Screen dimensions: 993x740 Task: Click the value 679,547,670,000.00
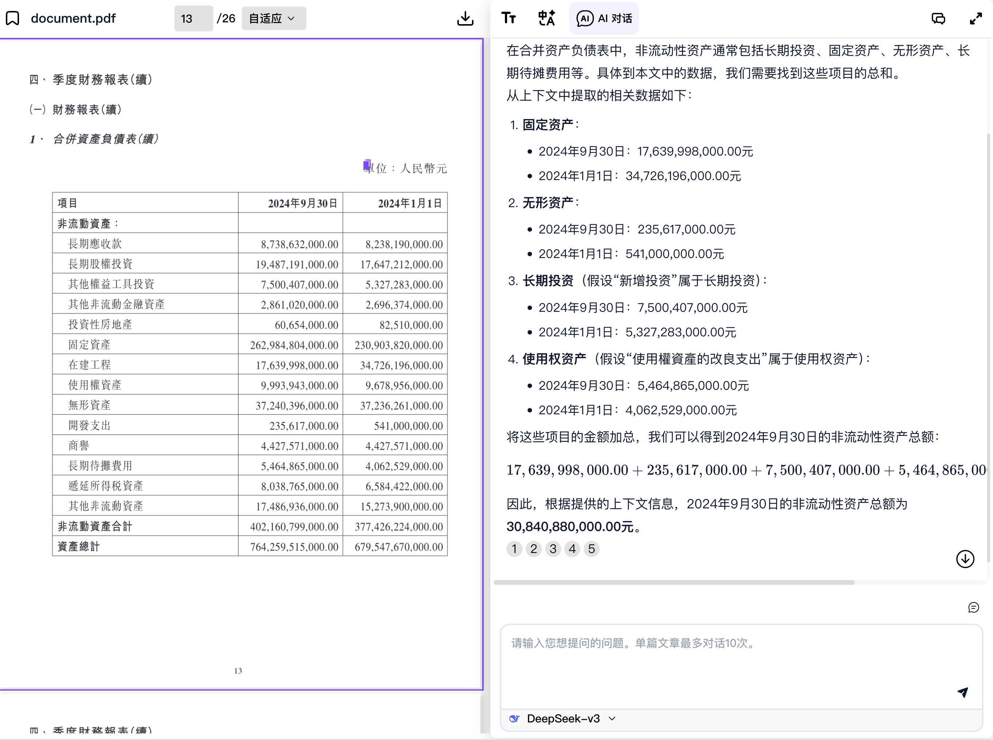[399, 546]
